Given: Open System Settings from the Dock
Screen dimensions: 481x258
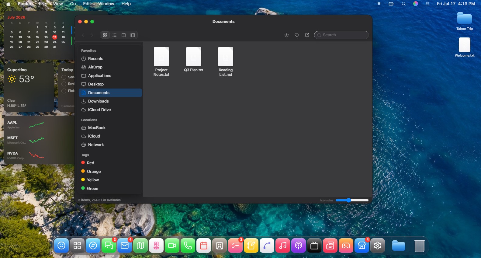Looking at the screenshot, I should pos(378,246).
